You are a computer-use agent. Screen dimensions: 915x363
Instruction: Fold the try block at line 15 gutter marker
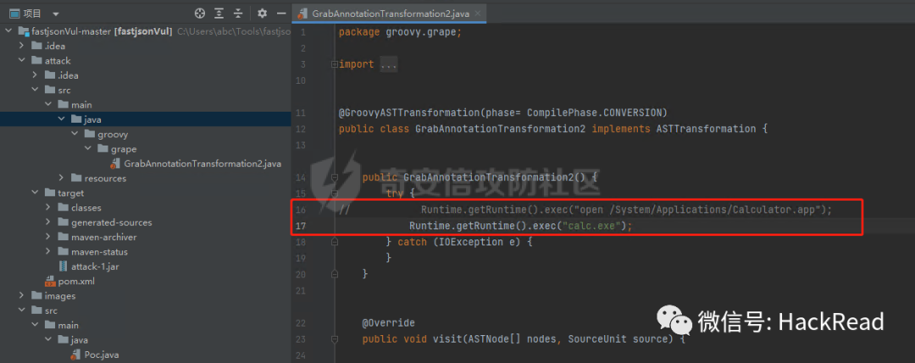pos(334,193)
